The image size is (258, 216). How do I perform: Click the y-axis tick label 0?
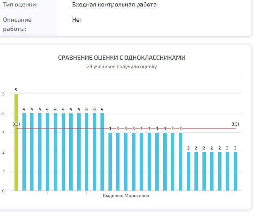(x=3, y=191)
